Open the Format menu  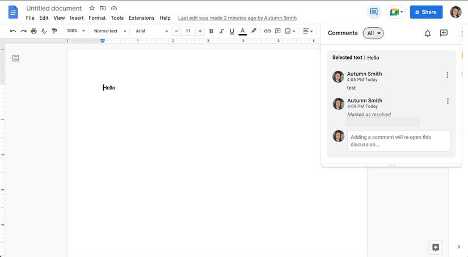coord(97,18)
